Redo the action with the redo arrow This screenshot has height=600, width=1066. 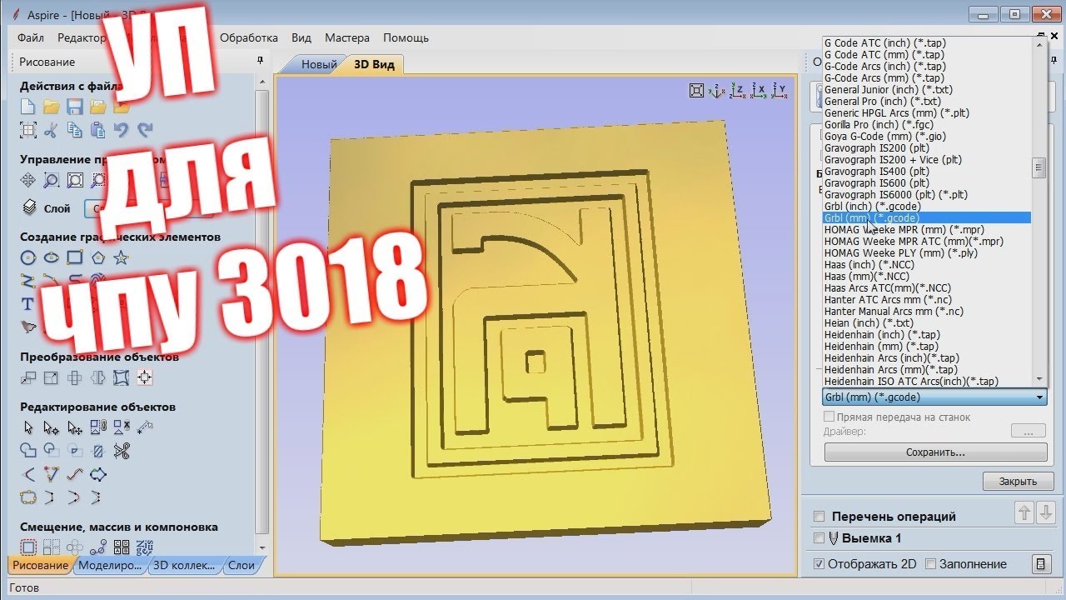coord(145,130)
